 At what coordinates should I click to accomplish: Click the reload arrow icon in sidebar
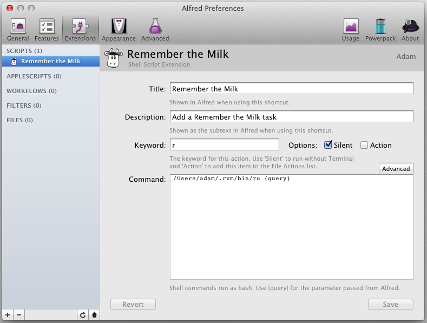82,314
